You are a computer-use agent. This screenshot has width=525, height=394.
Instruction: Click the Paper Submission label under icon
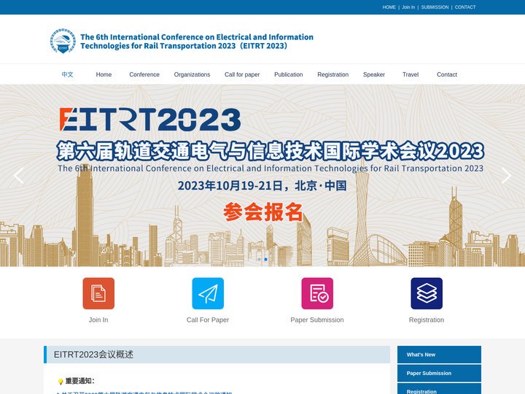(317, 320)
